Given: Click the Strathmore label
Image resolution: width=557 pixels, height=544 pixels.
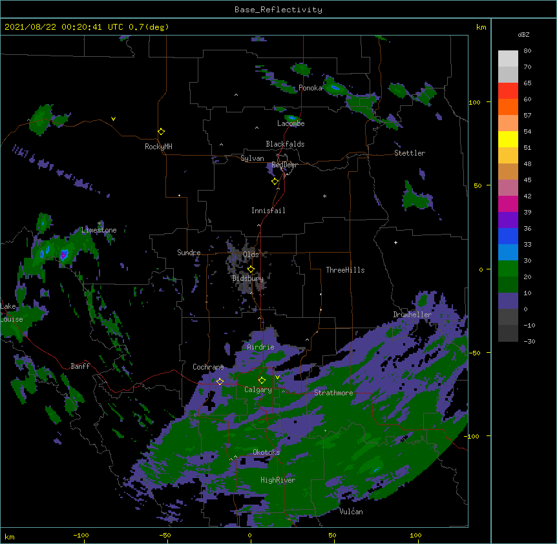Looking at the screenshot, I should (x=333, y=393).
